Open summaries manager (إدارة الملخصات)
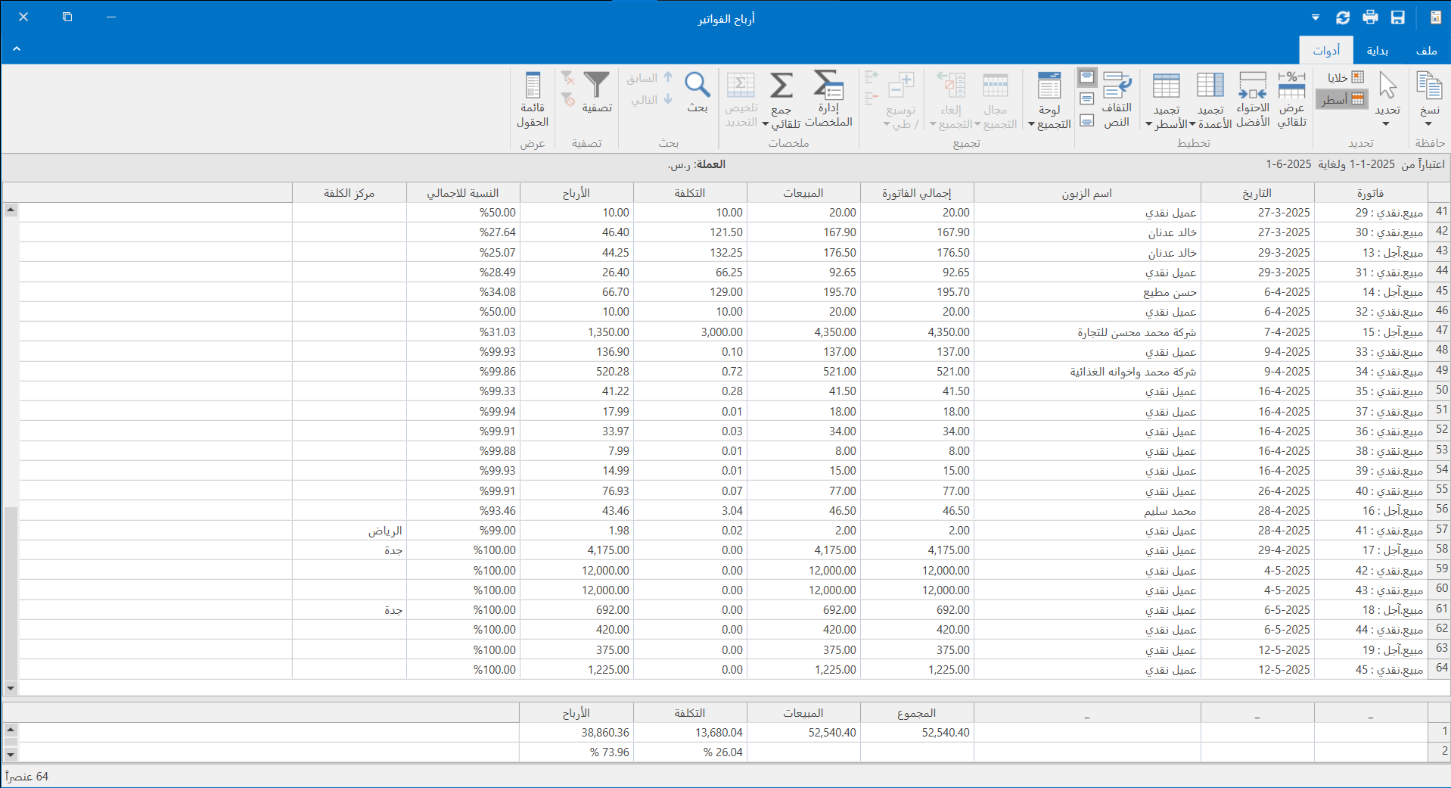The image size is (1451, 788). coord(828,98)
